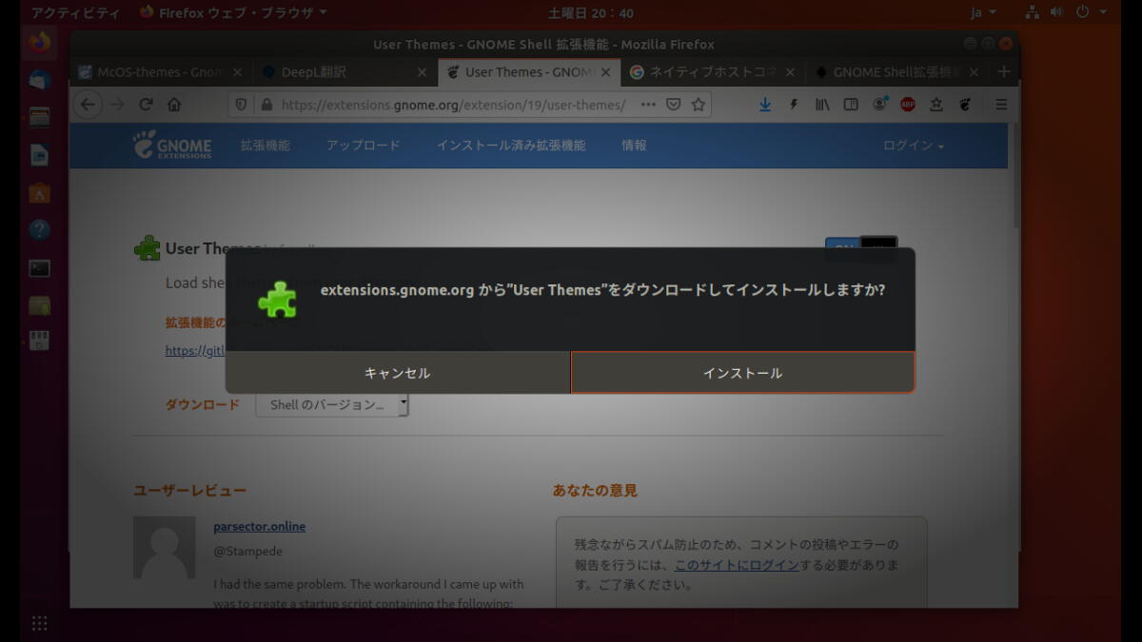The image size is (1142, 642).
Task: Close the DeepL翻訳 tab
Action: 423,72
